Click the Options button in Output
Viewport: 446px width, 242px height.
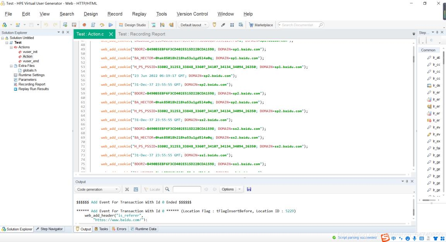pos(227,189)
